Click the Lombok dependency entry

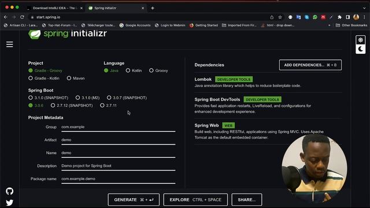click(x=268, y=82)
